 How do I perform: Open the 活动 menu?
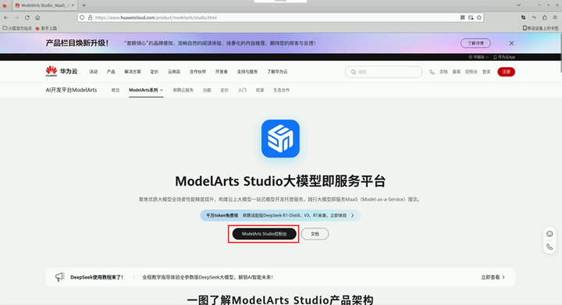(94, 72)
